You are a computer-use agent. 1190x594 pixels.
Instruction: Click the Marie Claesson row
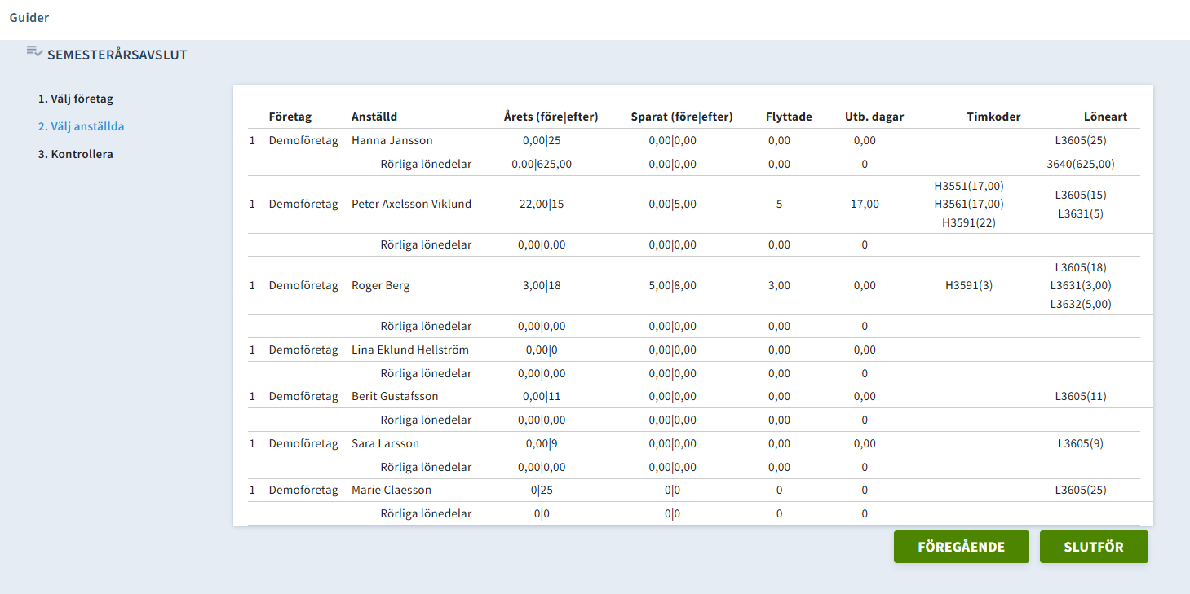(392, 490)
